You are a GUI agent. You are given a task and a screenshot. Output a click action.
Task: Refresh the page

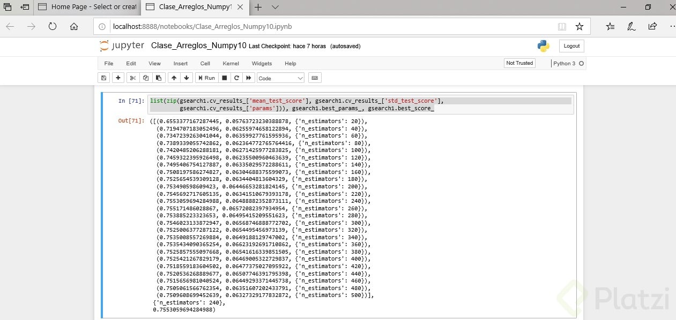53,26
